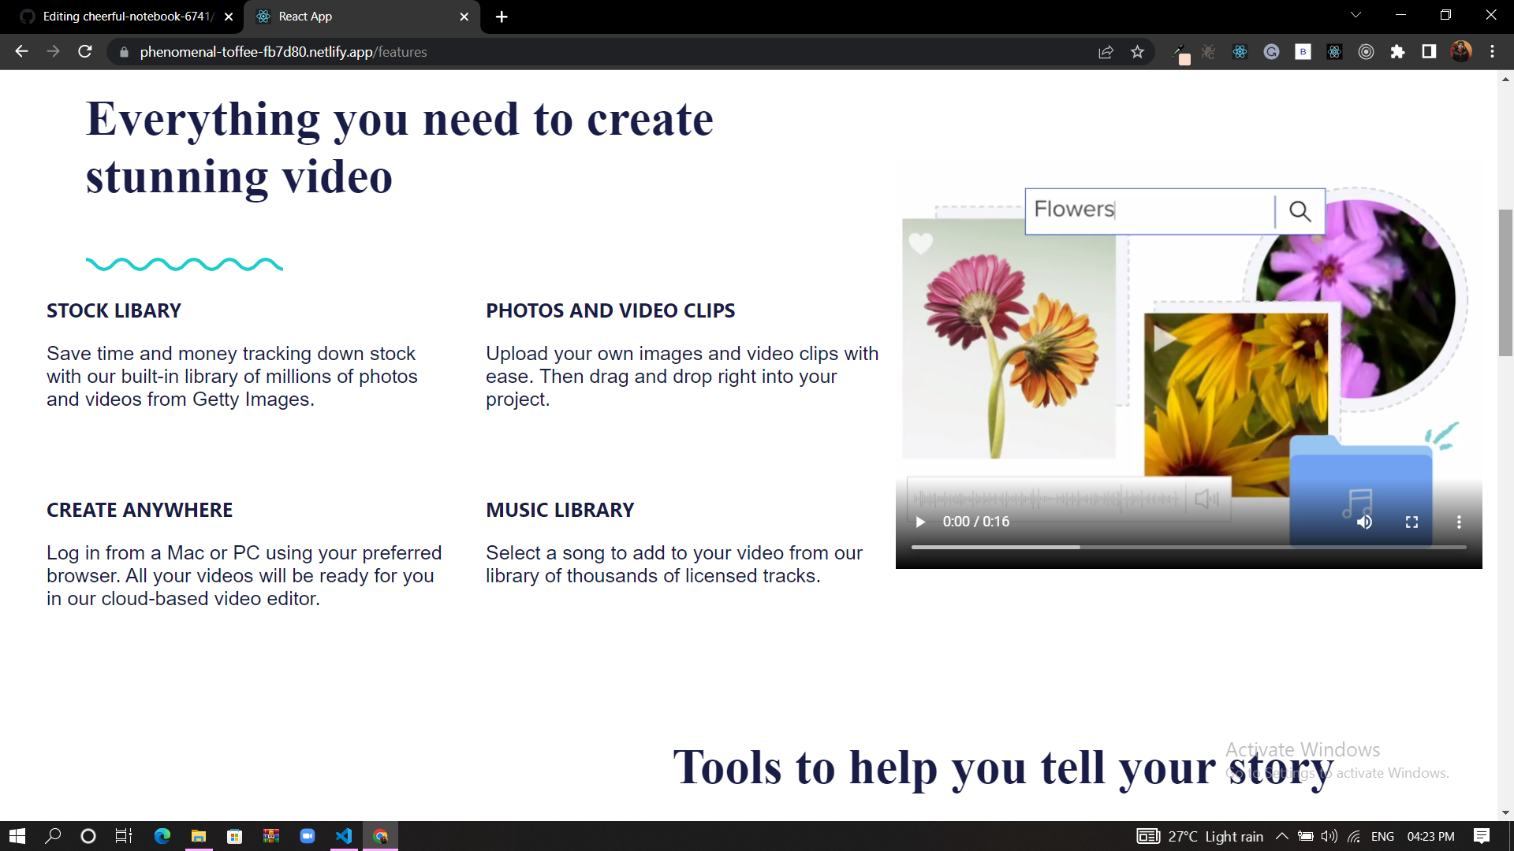This screenshot has height=851, width=1514.
Task: Play the flower video
Action: click(920, 522)
